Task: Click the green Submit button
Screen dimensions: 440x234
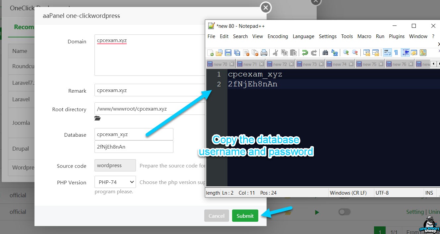Action: coord(245,216)
